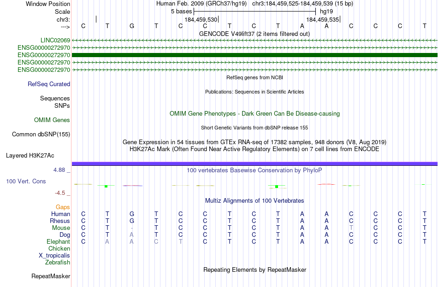Screen dimensions: 438x287
Task: Click the ---> sequence direction arrow label
Action: pos(65,27)
